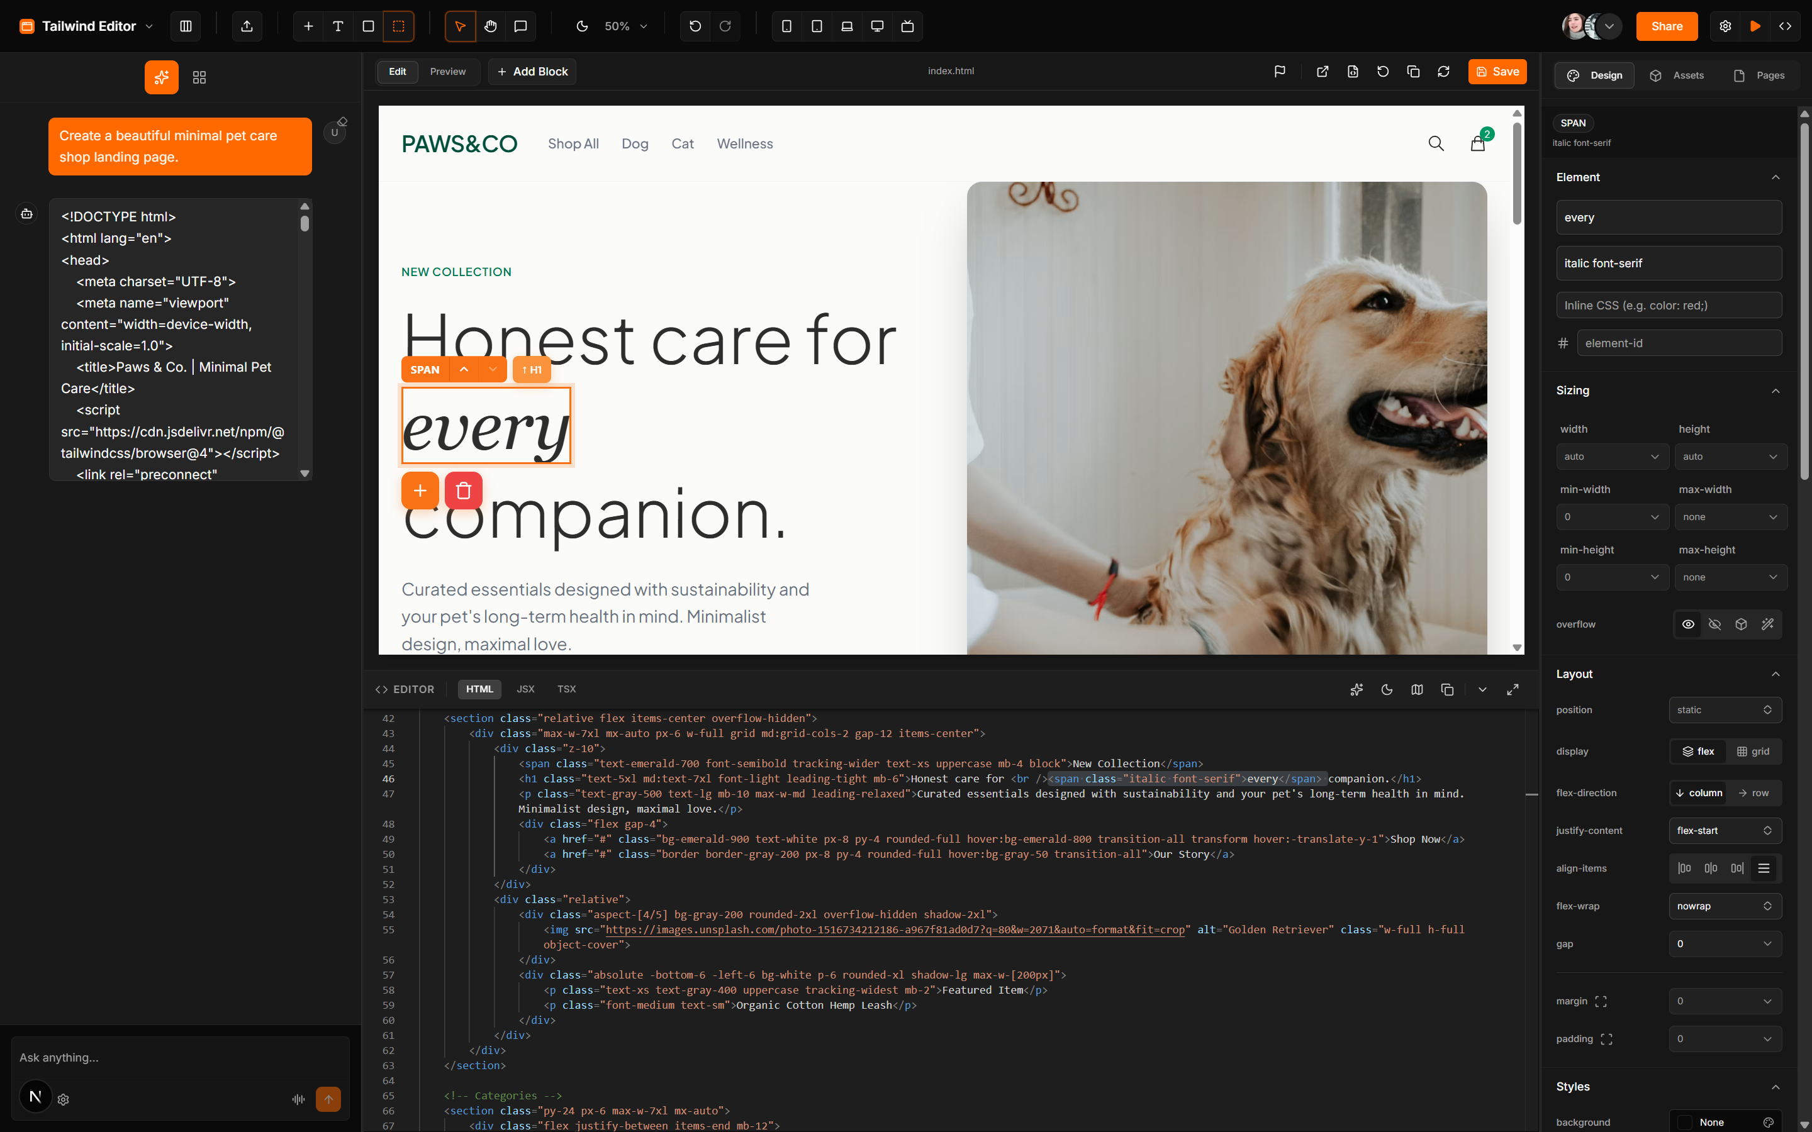Open the 50% zoom dropdown
The height and width of the screenshot is (1132, 1812).
[626, 26]
